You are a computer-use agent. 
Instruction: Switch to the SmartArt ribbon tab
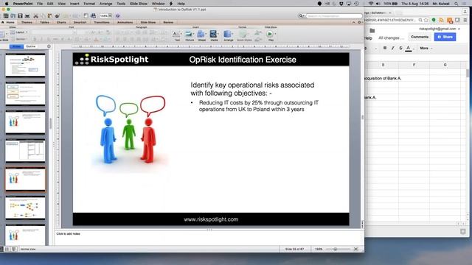(x=80, y=22)
